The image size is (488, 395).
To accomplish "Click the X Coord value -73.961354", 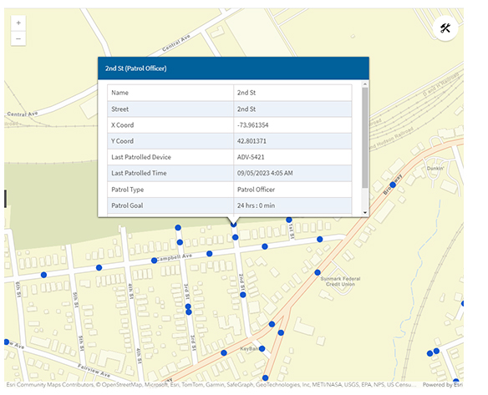I will point(252,125).
